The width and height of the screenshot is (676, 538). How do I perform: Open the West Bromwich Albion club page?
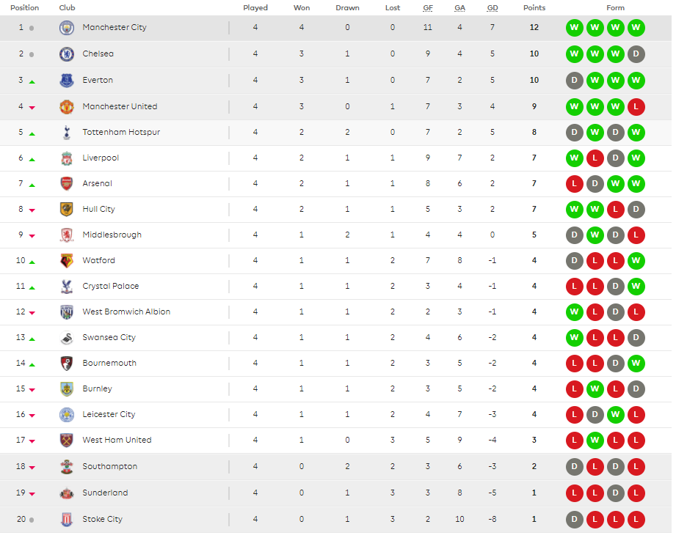coord(126,312)
